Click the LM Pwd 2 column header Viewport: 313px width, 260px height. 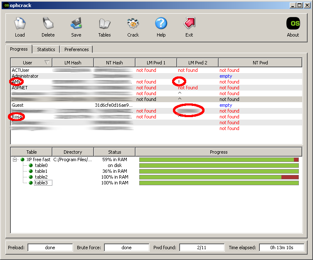point(197,63)
